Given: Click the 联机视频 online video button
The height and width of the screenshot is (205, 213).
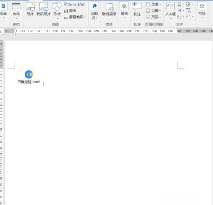Looking at the screenshot, I should [109, 9].
